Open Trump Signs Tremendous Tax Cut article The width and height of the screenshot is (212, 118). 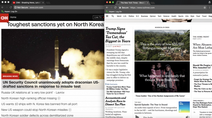pos(118,35)
